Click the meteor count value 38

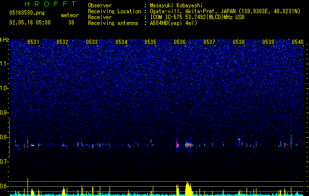tap(71, 23)
